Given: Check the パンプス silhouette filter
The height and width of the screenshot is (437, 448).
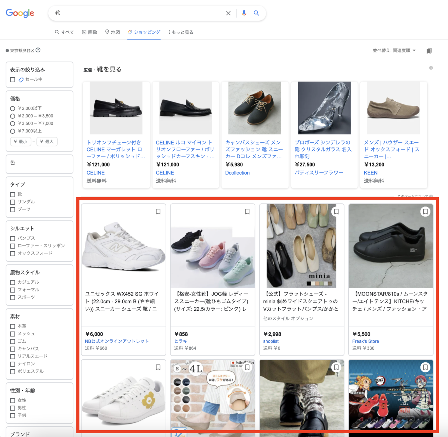Looking at the screenshot, I should click(13, 238).
